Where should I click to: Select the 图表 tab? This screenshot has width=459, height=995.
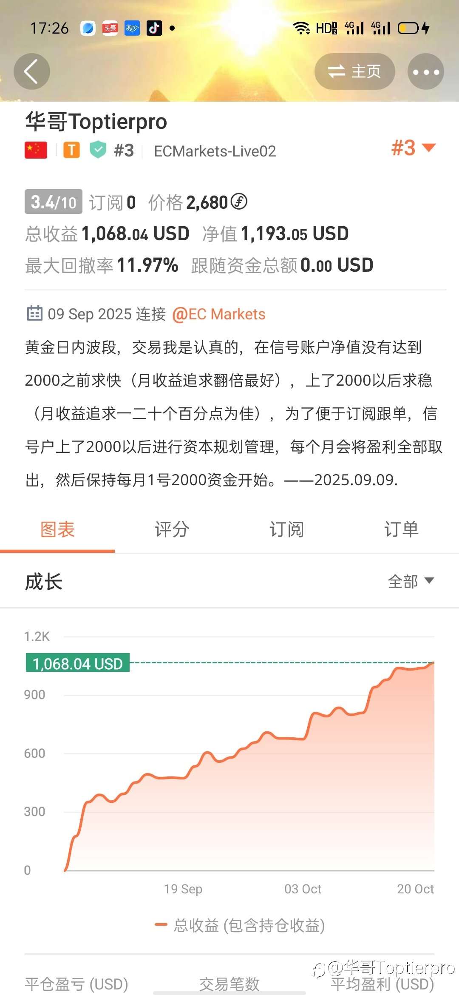coord(57,530)
